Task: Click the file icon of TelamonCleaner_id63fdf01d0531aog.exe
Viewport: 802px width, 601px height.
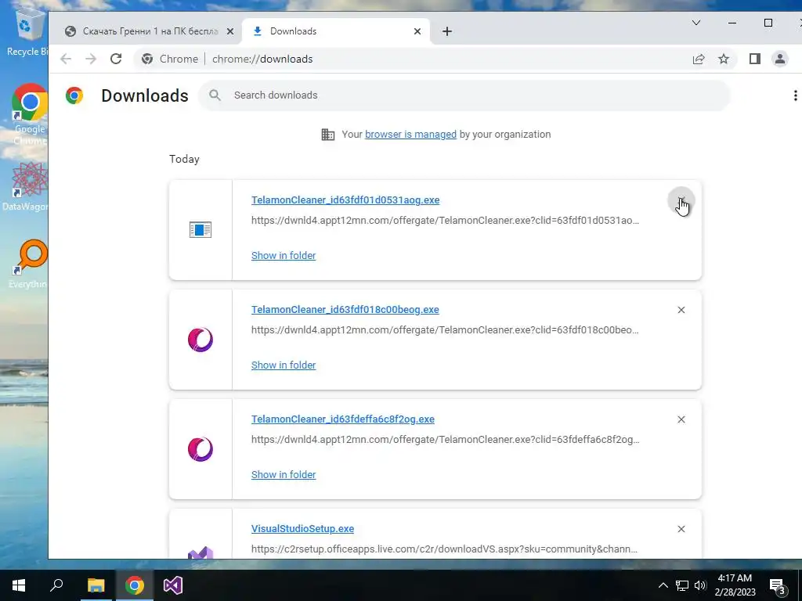Action: pos(200,229)
